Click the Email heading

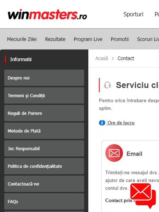pyautogui.click(x=134, y=154)
